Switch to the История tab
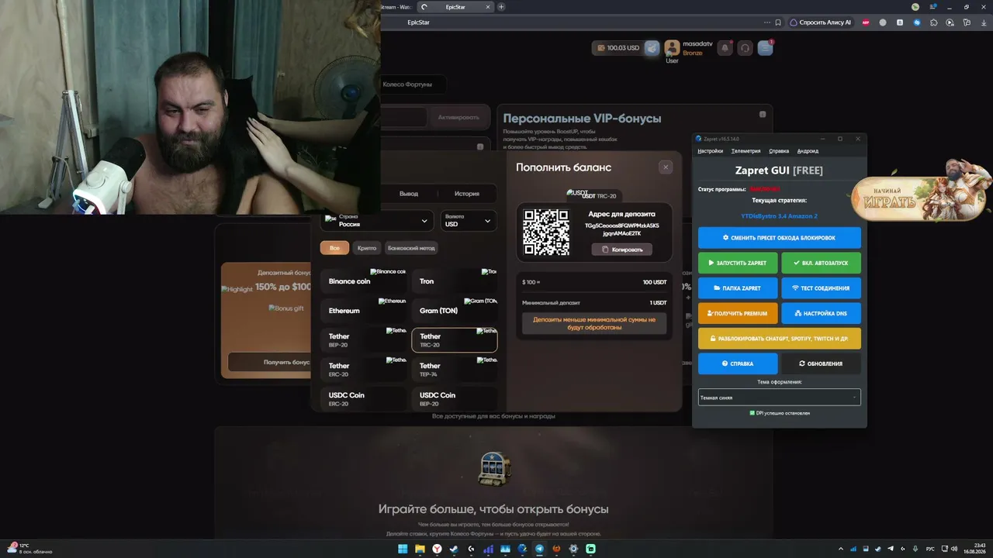This screenshot has width=993, height=558. (467, 194)
